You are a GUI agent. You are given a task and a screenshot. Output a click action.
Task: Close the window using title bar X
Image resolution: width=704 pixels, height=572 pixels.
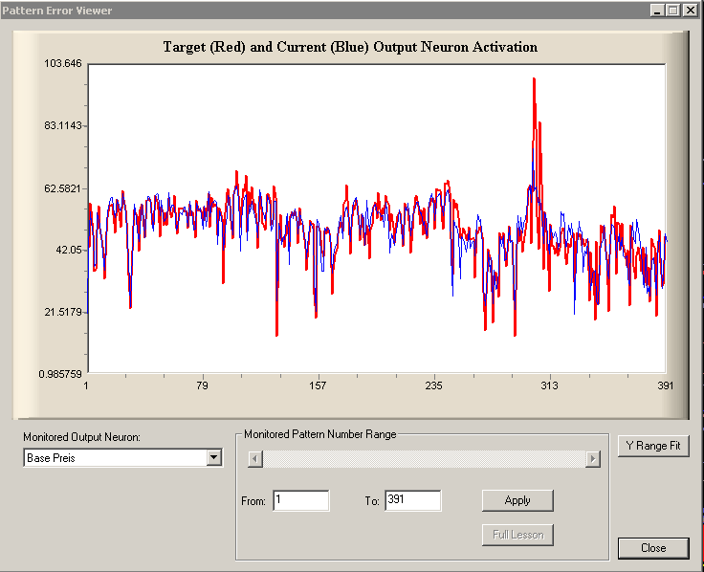(690, 11)
